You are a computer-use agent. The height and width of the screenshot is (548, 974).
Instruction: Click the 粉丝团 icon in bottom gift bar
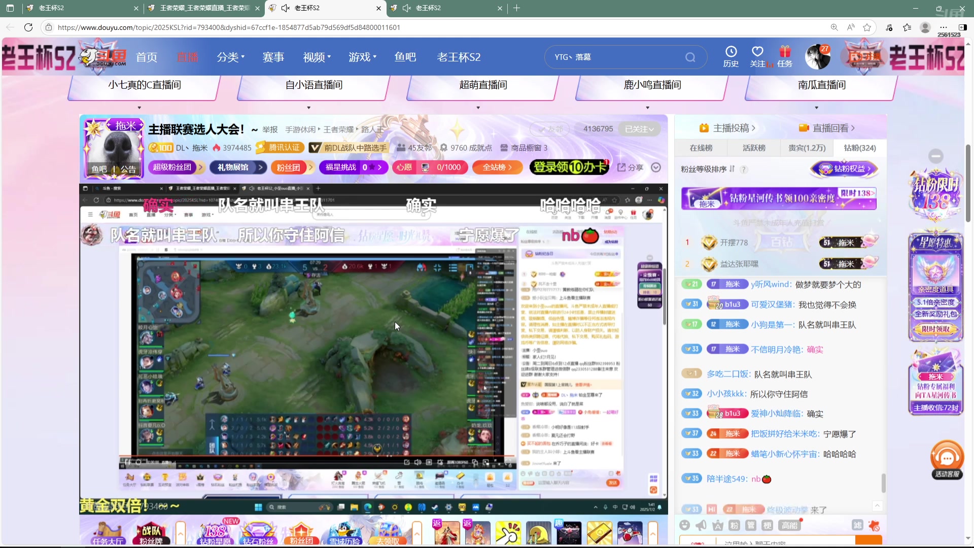point(301,533)
